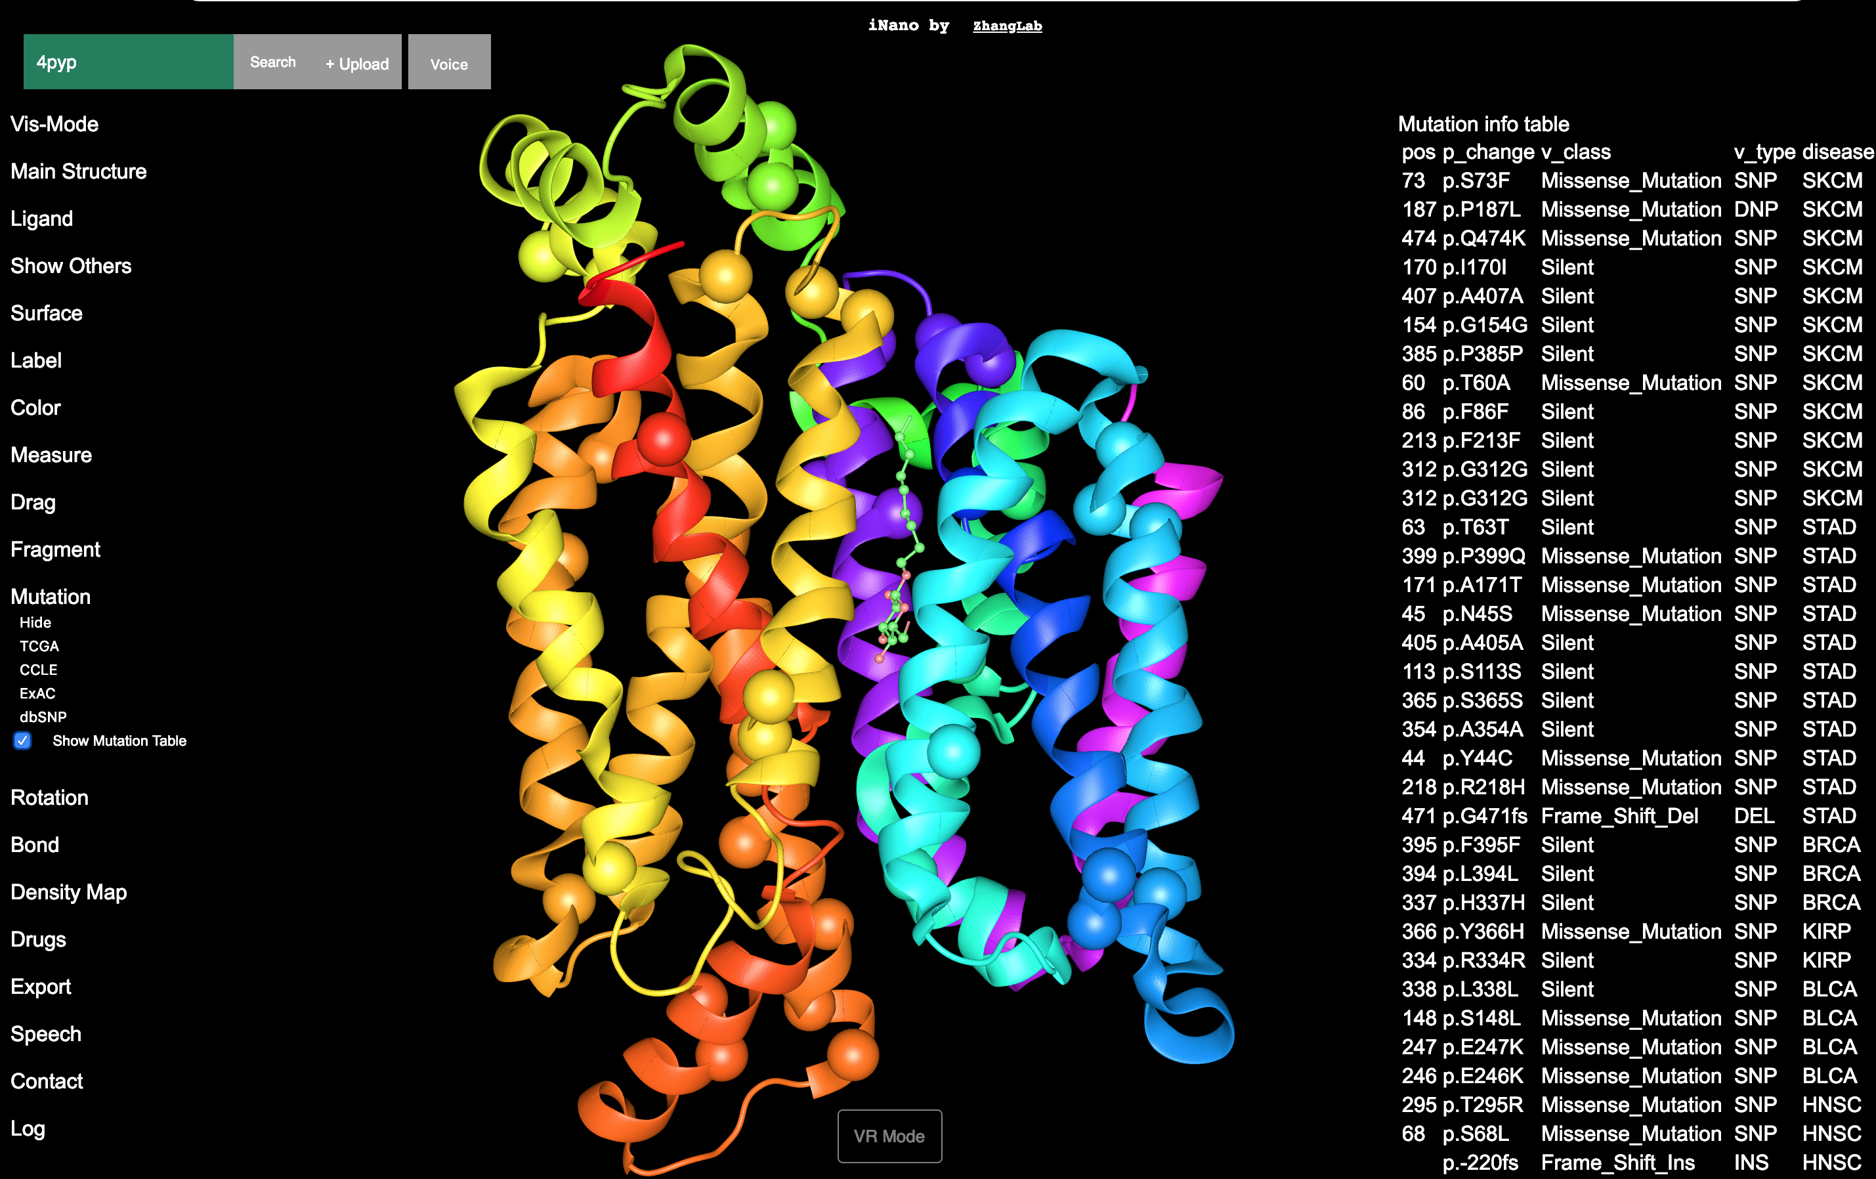The width and height of the screenshot is (1876, 1179).
Task: Expand the Main Structure options
Action: tap(79, 171)
